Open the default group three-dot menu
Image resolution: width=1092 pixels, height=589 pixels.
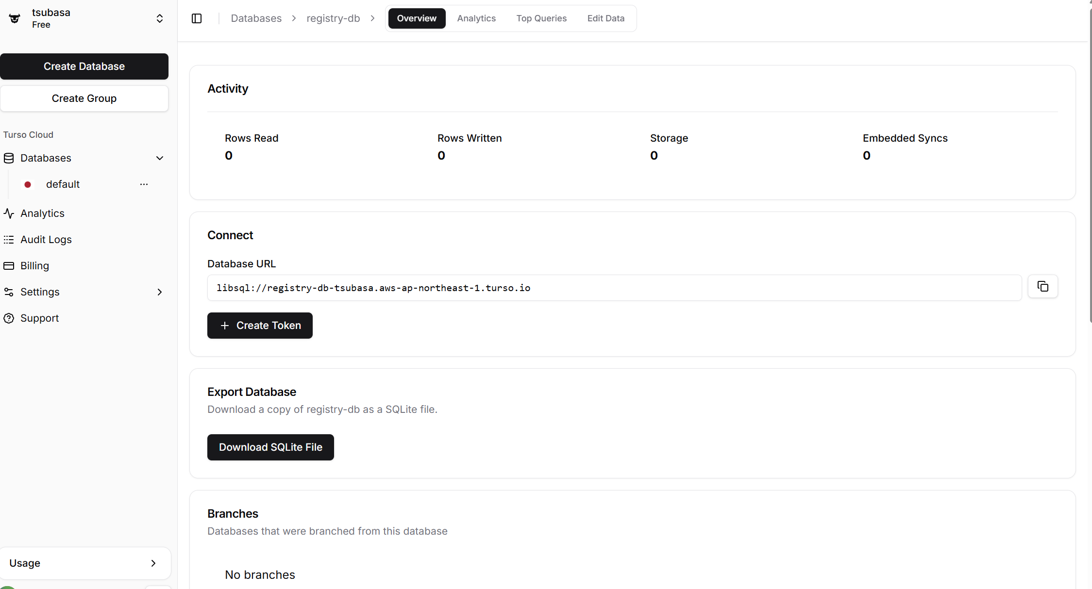(144, 184)
